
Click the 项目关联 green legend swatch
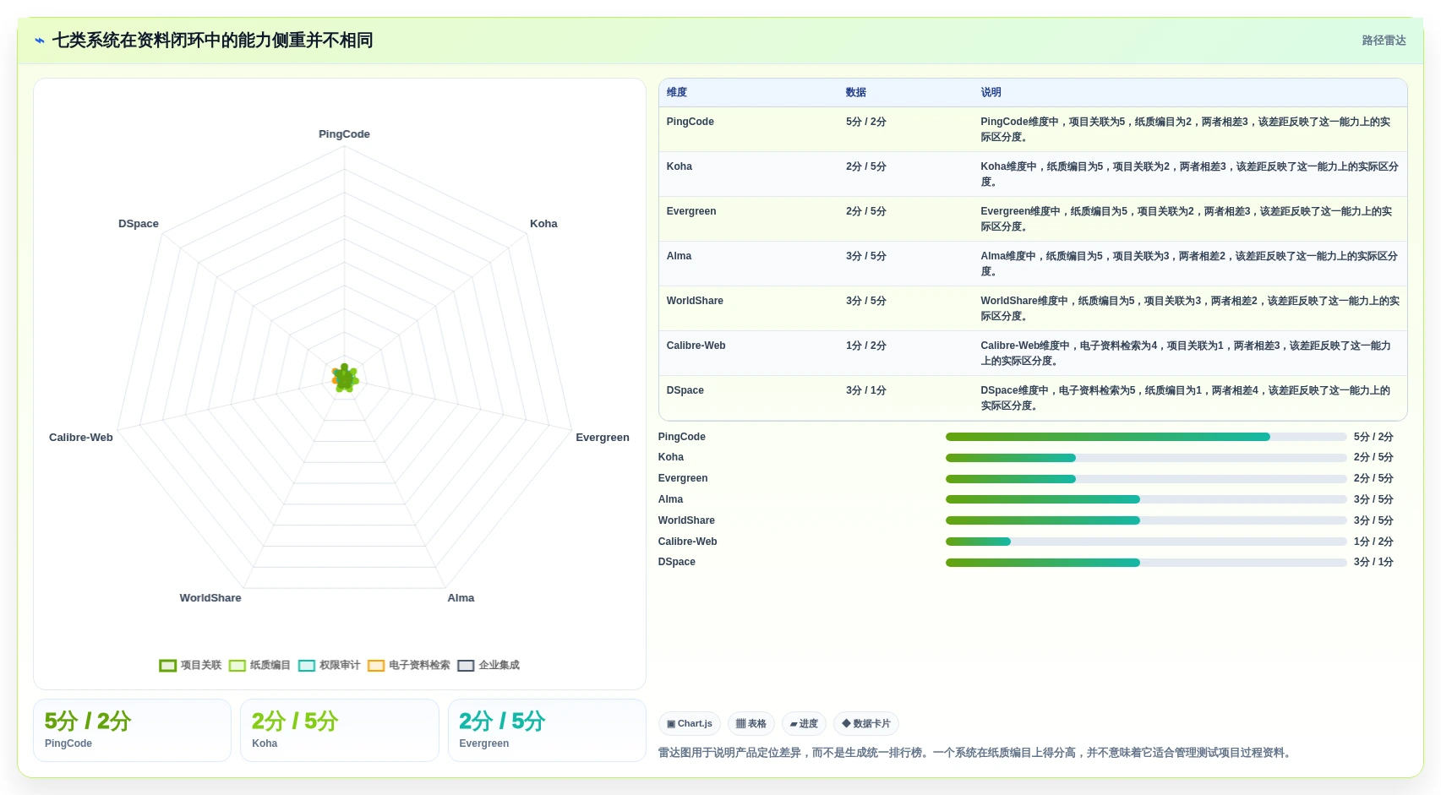click(168, 666)
